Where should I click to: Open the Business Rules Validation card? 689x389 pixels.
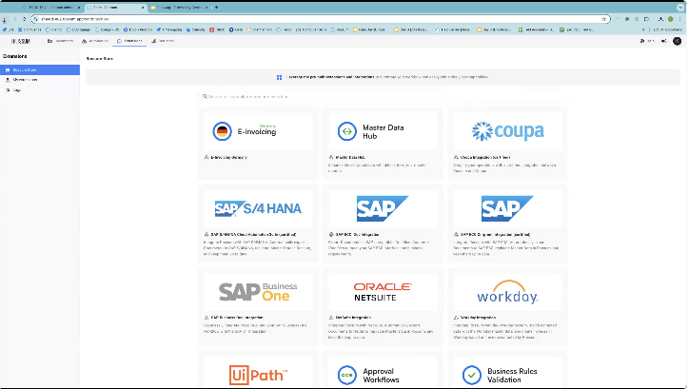(507, 370)
